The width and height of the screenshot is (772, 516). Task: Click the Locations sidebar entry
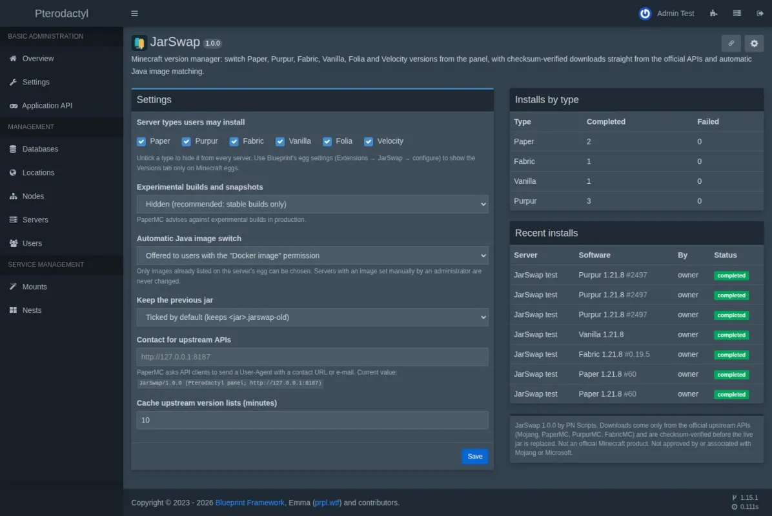61,173
